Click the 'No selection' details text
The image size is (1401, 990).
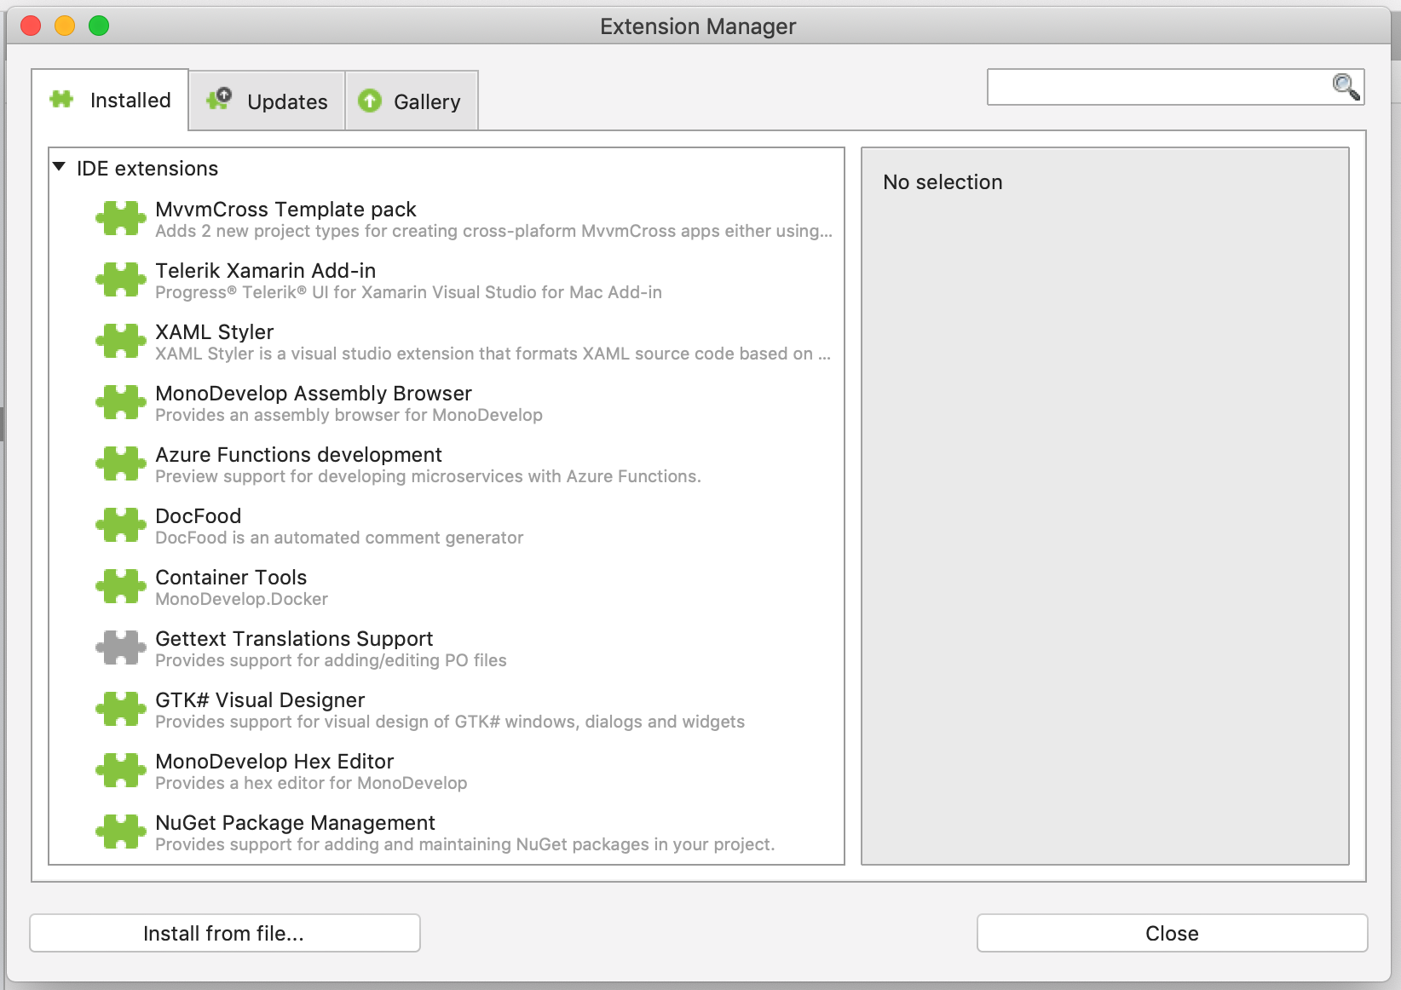click(943, 182)
